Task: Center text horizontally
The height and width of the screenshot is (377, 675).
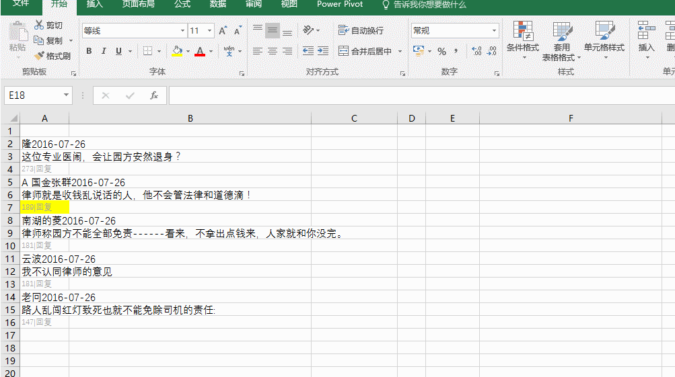Action: [272, 51]
